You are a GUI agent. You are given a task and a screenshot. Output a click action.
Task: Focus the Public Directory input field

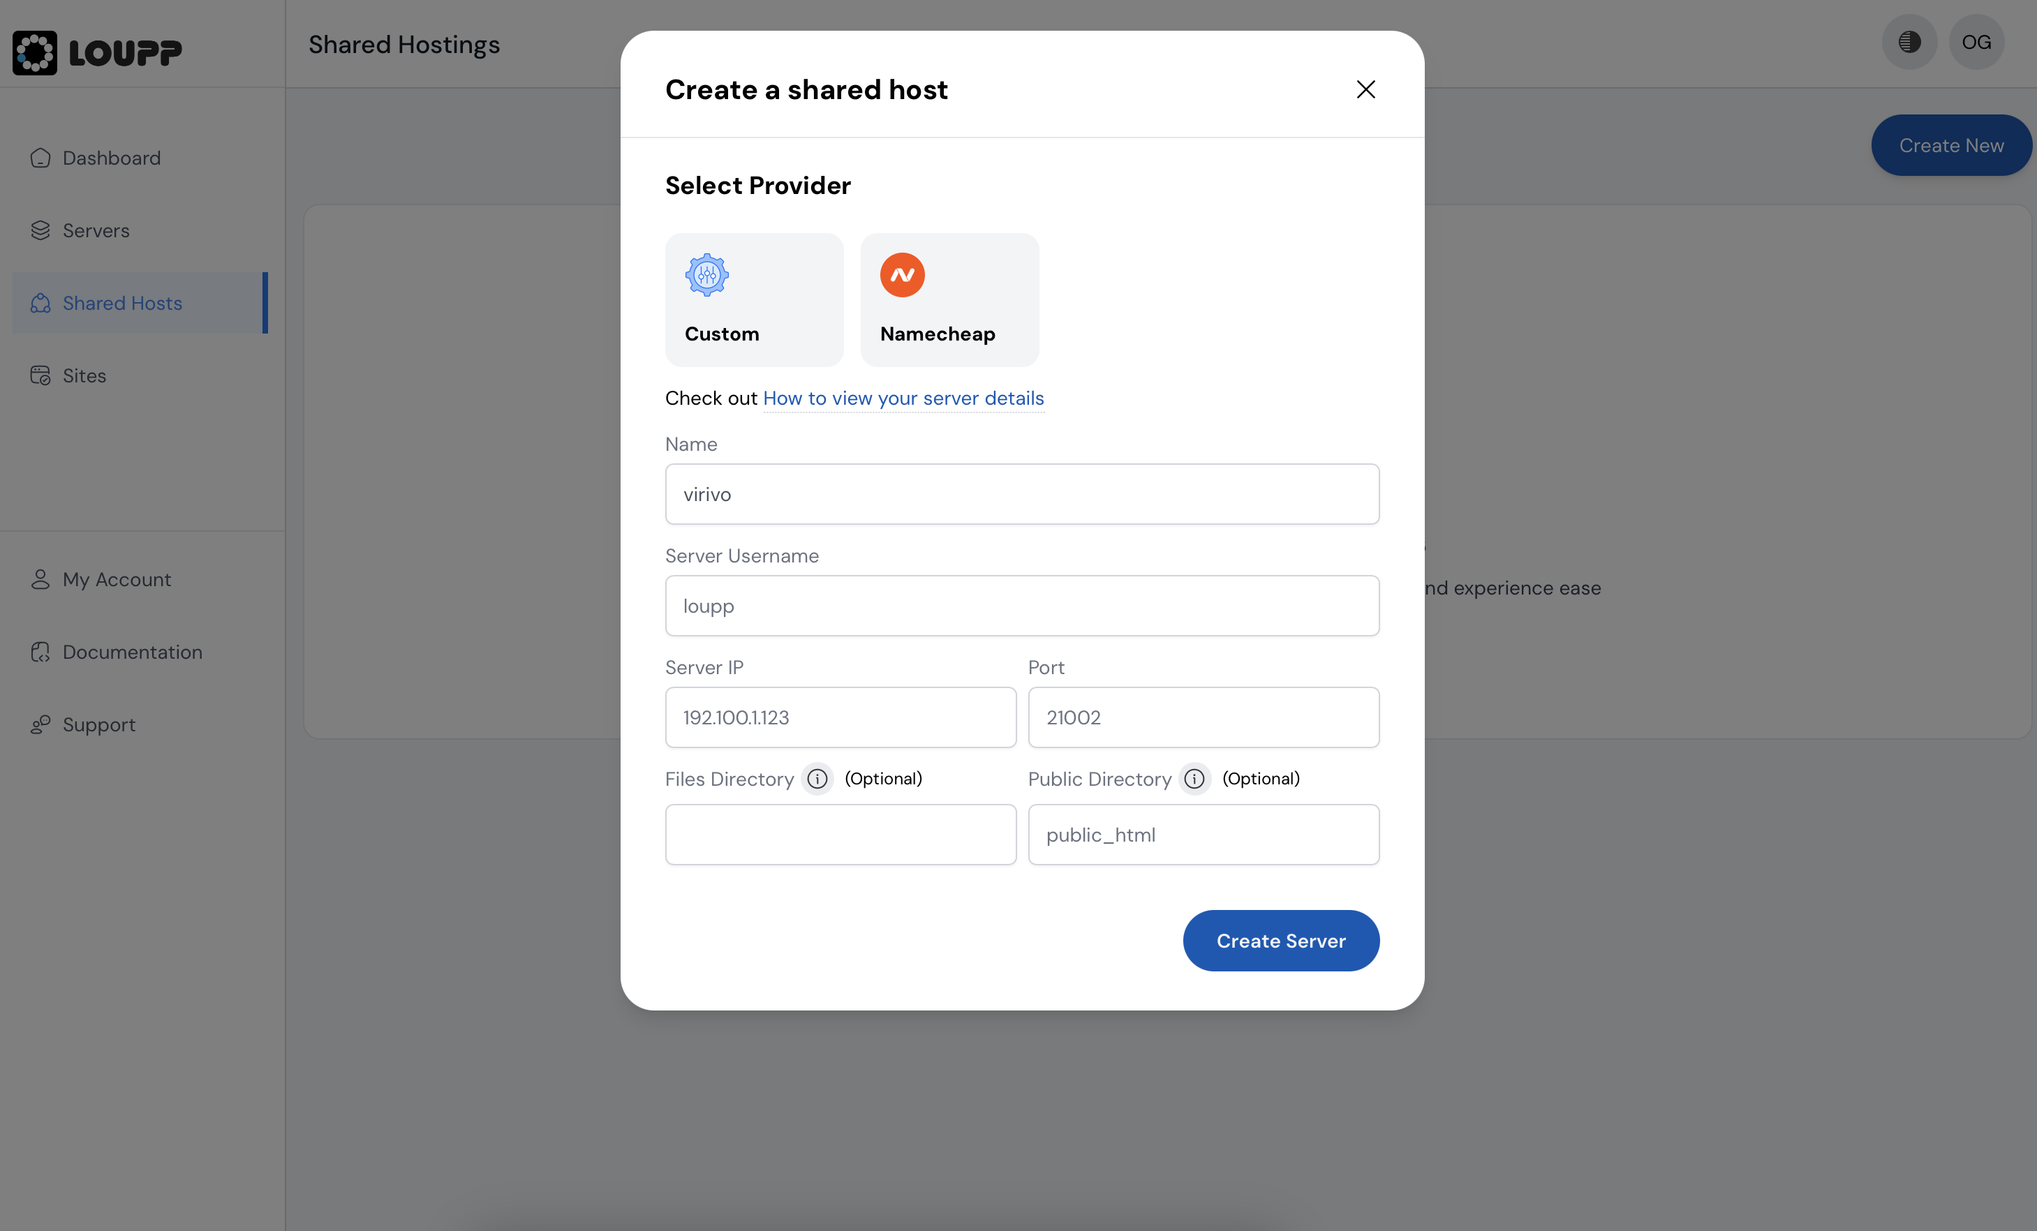[x=1203, y=835]
